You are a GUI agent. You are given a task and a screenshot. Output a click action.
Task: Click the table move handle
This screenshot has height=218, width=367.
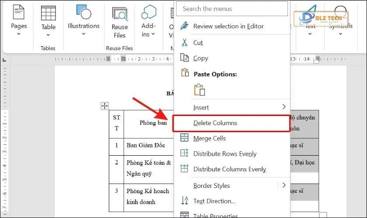104,106
